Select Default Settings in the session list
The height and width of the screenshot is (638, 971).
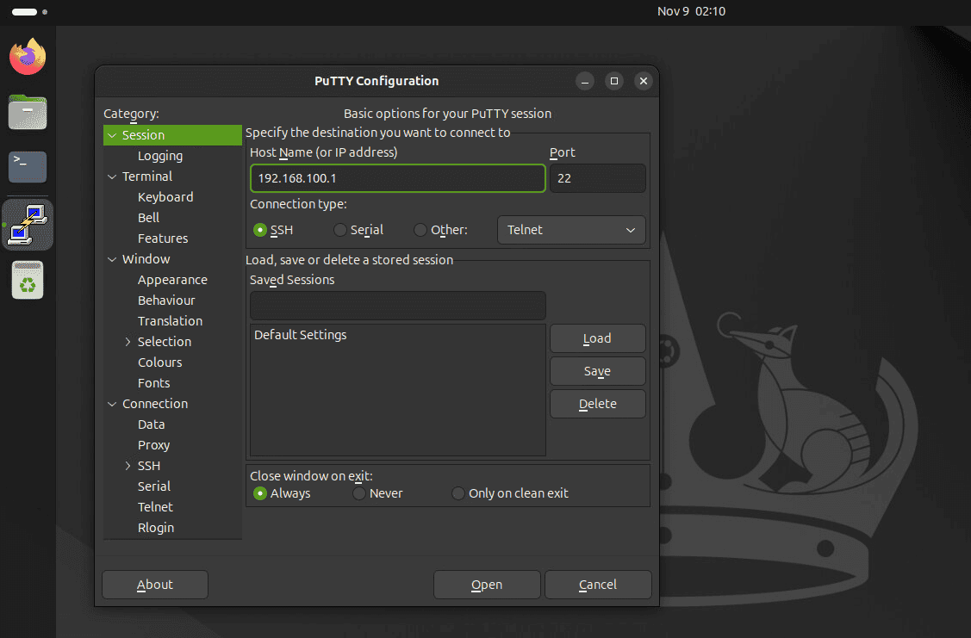point(300,334)
